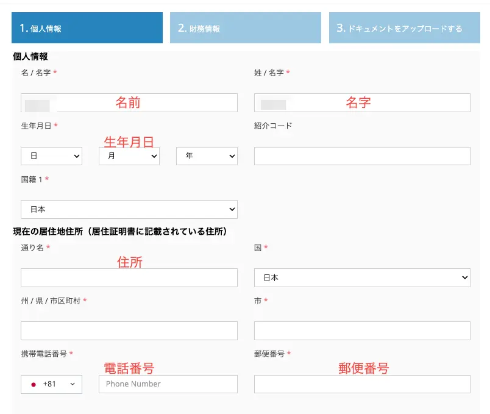
Task: Click the 紹介コード referral code field
Action: pos(361,156)
